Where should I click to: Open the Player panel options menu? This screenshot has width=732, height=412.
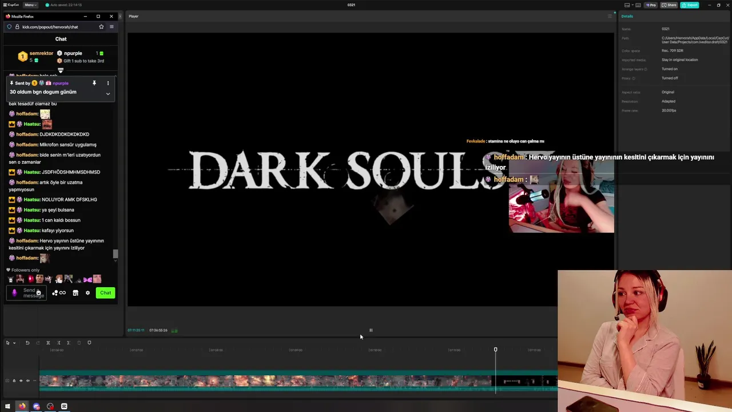tap(610, 16)
